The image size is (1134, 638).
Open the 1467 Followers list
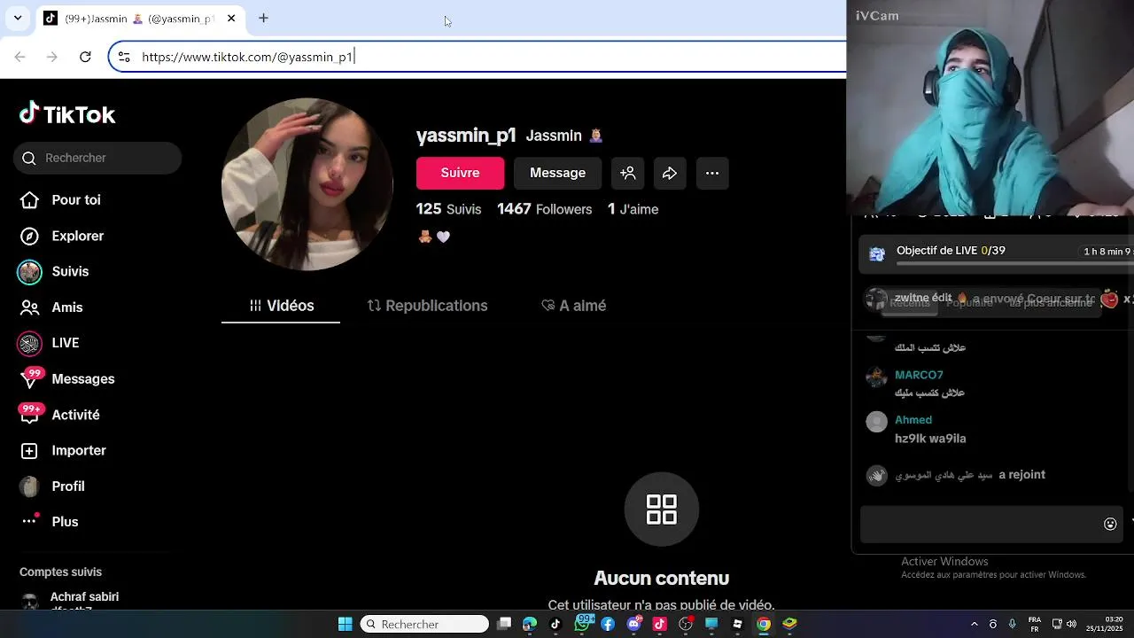pyautogui.click(x=544, y=209)
